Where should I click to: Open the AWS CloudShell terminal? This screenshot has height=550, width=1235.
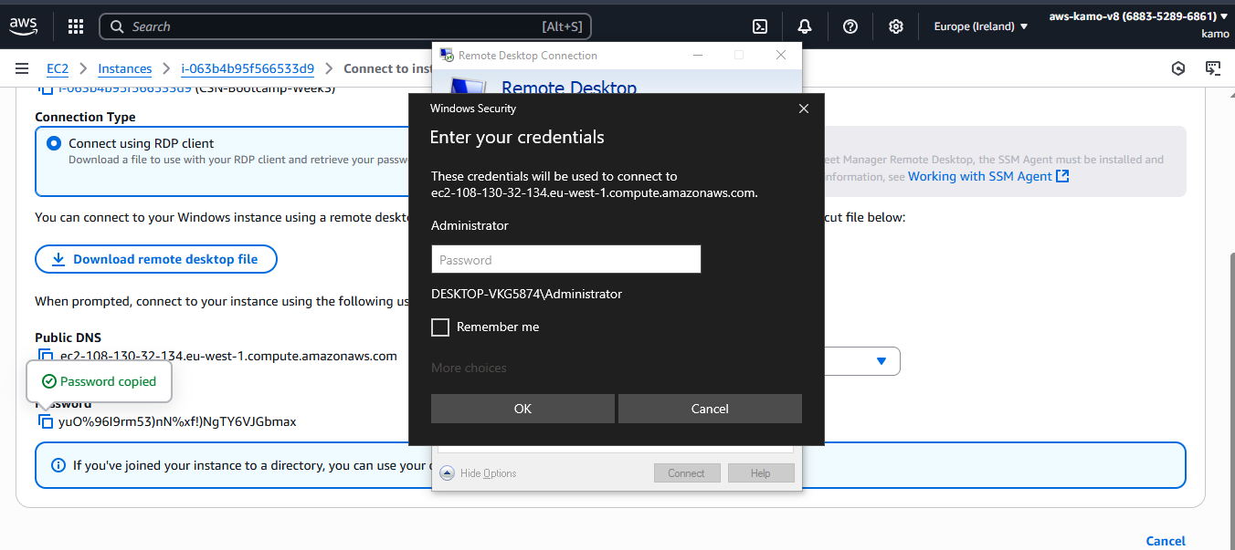tap(759, 26)
